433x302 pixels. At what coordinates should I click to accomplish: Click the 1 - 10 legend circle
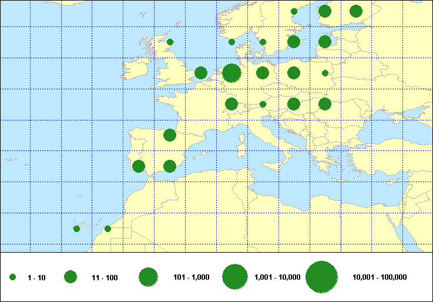12,277
